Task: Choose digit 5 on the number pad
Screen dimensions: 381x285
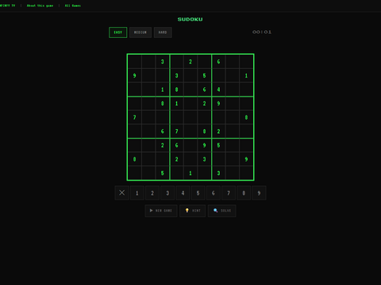Action: tap(198, 193)
